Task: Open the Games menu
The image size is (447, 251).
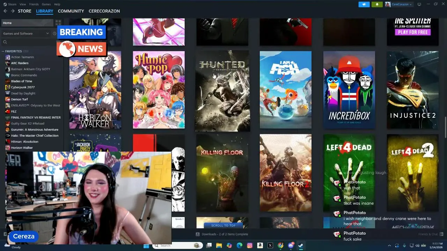Action: click(46, 4)
